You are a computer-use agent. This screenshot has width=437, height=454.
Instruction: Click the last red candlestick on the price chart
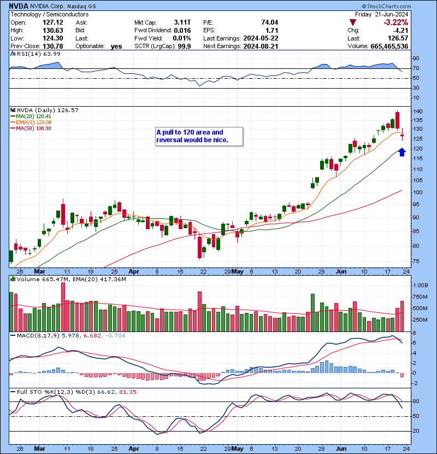click(x=402, y=135)
